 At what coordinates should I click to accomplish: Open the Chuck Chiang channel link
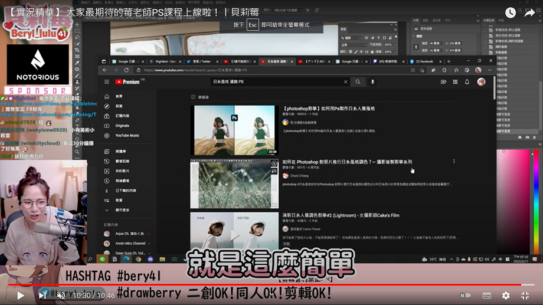click(x=299, y=176)
